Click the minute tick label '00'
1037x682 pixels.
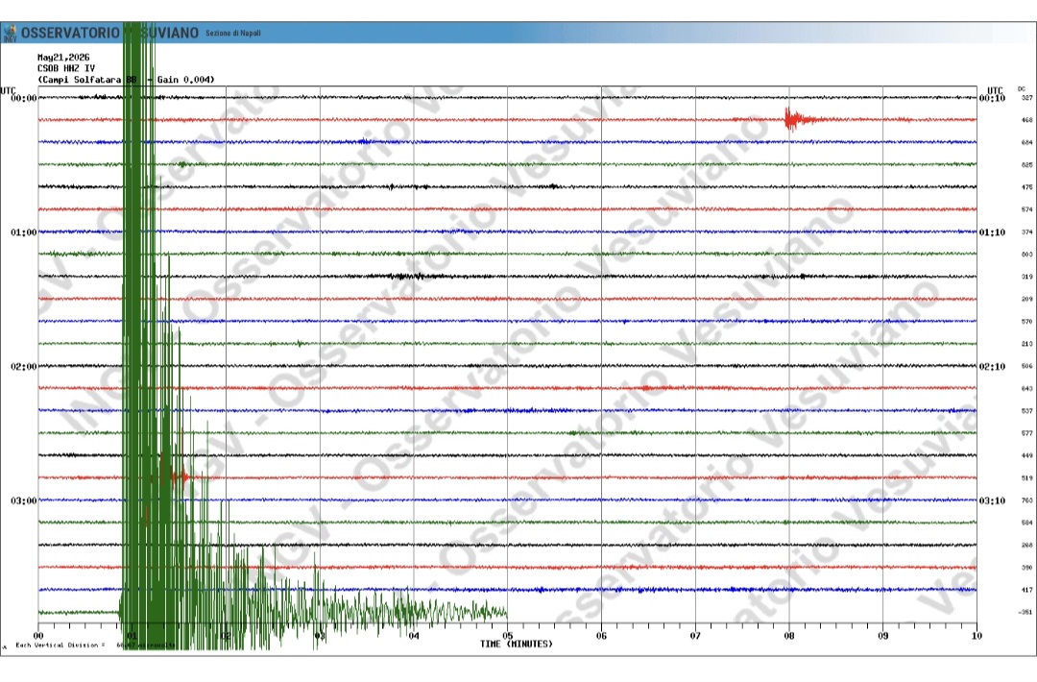tap(38, 636)
